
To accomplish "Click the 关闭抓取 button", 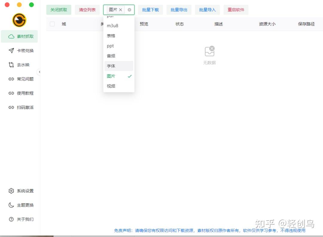I will tap(59, 10).
